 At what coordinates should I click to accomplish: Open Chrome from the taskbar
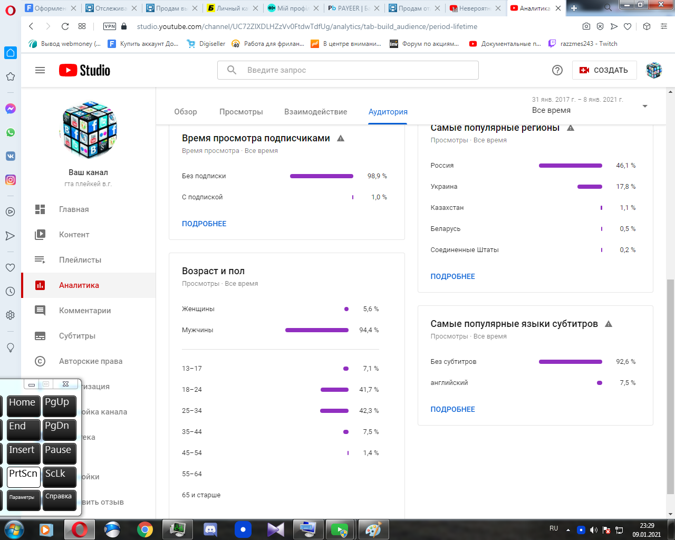point(144,529)
